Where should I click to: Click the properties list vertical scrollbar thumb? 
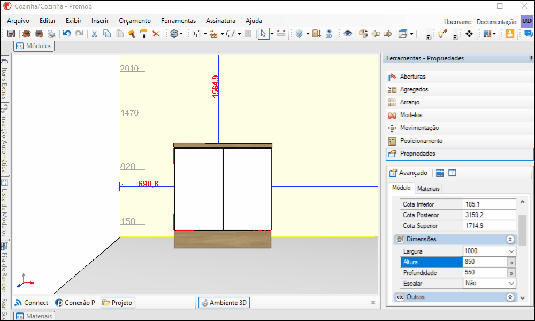tap(522, 229)
